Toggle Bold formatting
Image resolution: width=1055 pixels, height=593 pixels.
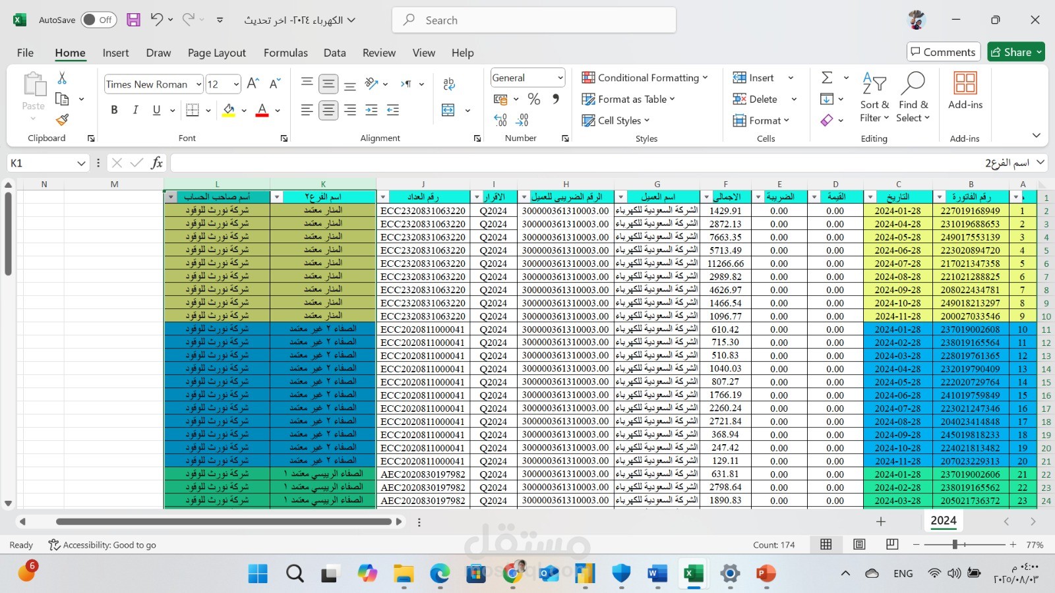(114, 110)
